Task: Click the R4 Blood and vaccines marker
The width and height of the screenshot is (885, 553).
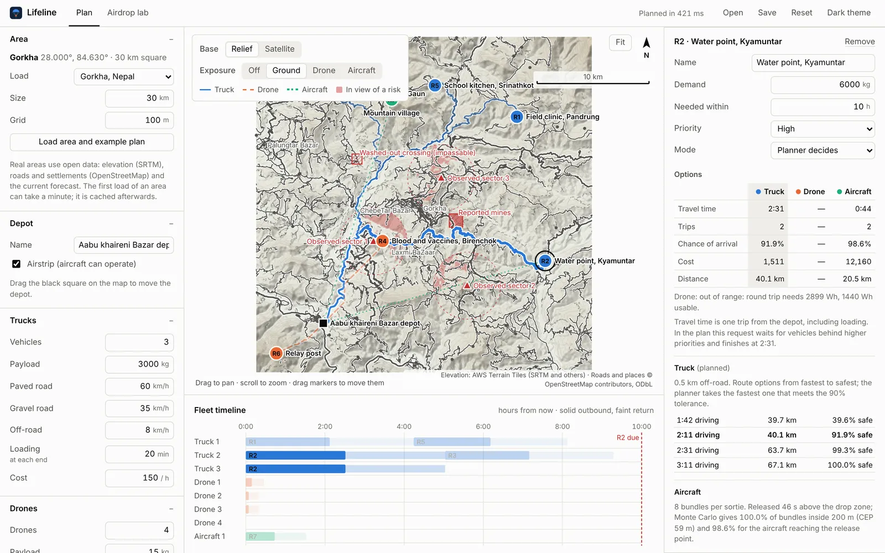Action: (382, 241)
